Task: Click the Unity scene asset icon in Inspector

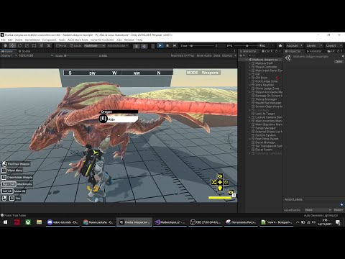Action: coord(288,58)
